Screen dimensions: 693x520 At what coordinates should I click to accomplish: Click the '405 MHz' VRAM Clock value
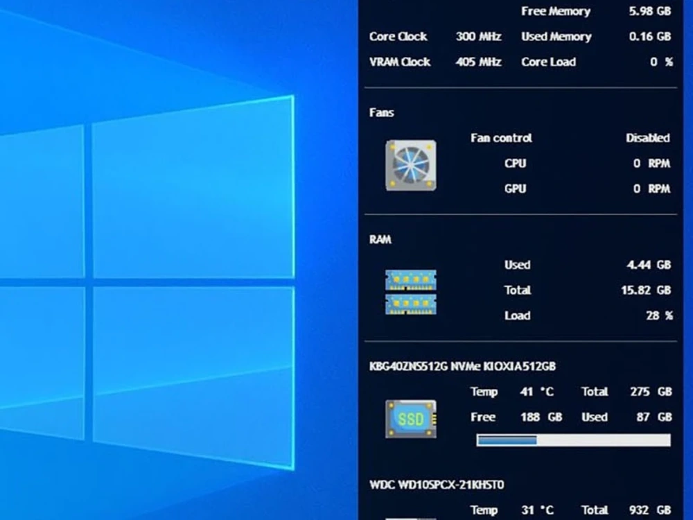click(x=479, y=62)
